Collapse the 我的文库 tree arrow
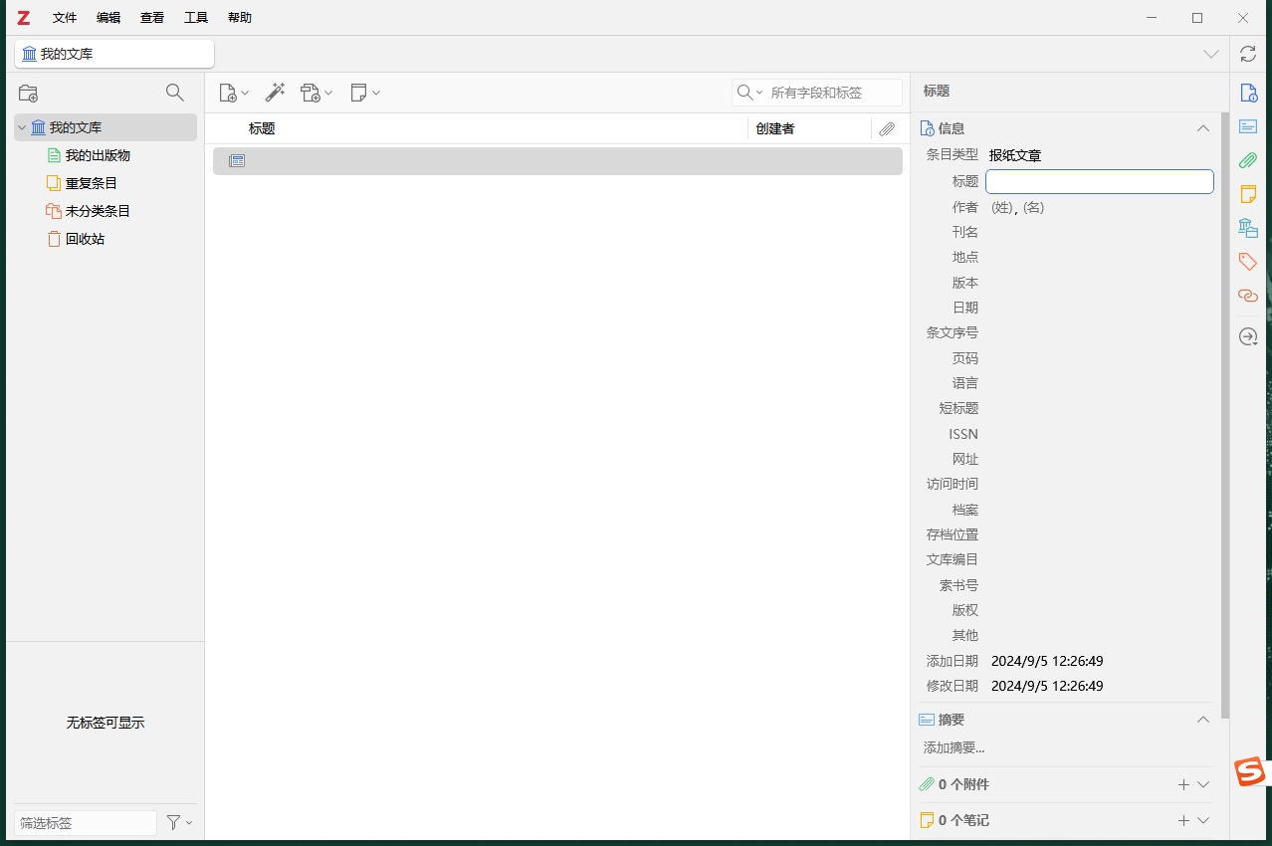 [x=22, y=127]
